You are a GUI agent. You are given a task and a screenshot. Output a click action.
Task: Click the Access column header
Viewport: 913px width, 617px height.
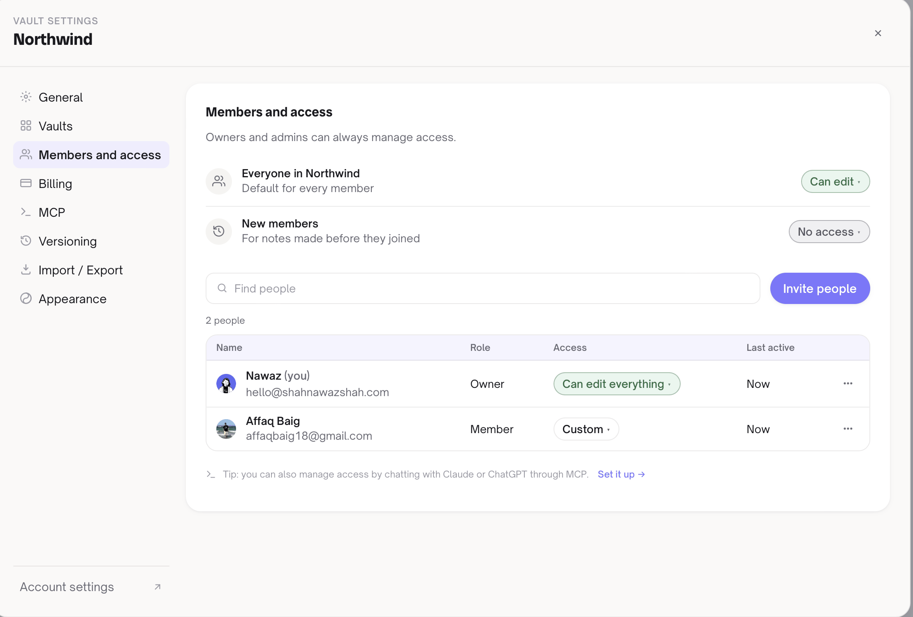[x=570, y=348]
